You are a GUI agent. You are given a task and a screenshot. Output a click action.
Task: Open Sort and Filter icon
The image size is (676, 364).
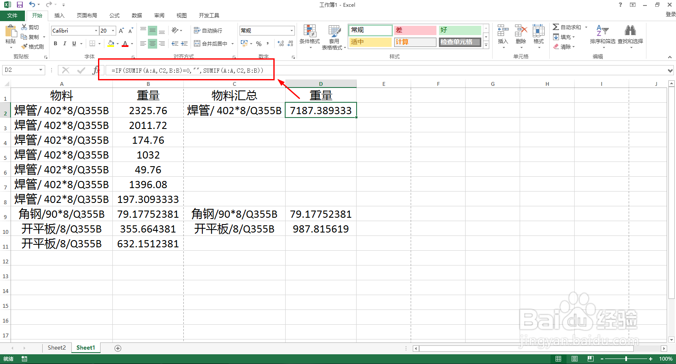coord(602,30)
